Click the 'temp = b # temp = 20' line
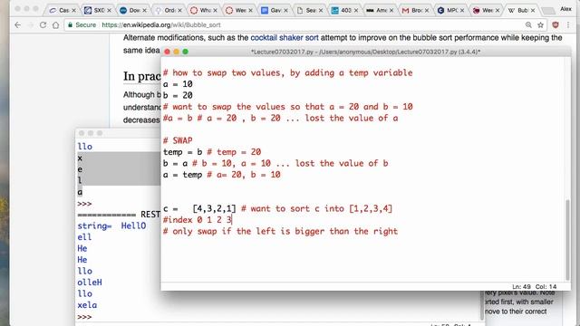Image resolution: width=580 pixels, height=326 pixels. click(212, 152)
